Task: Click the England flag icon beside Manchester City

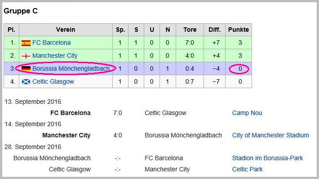Action: (x=26, y=56)
